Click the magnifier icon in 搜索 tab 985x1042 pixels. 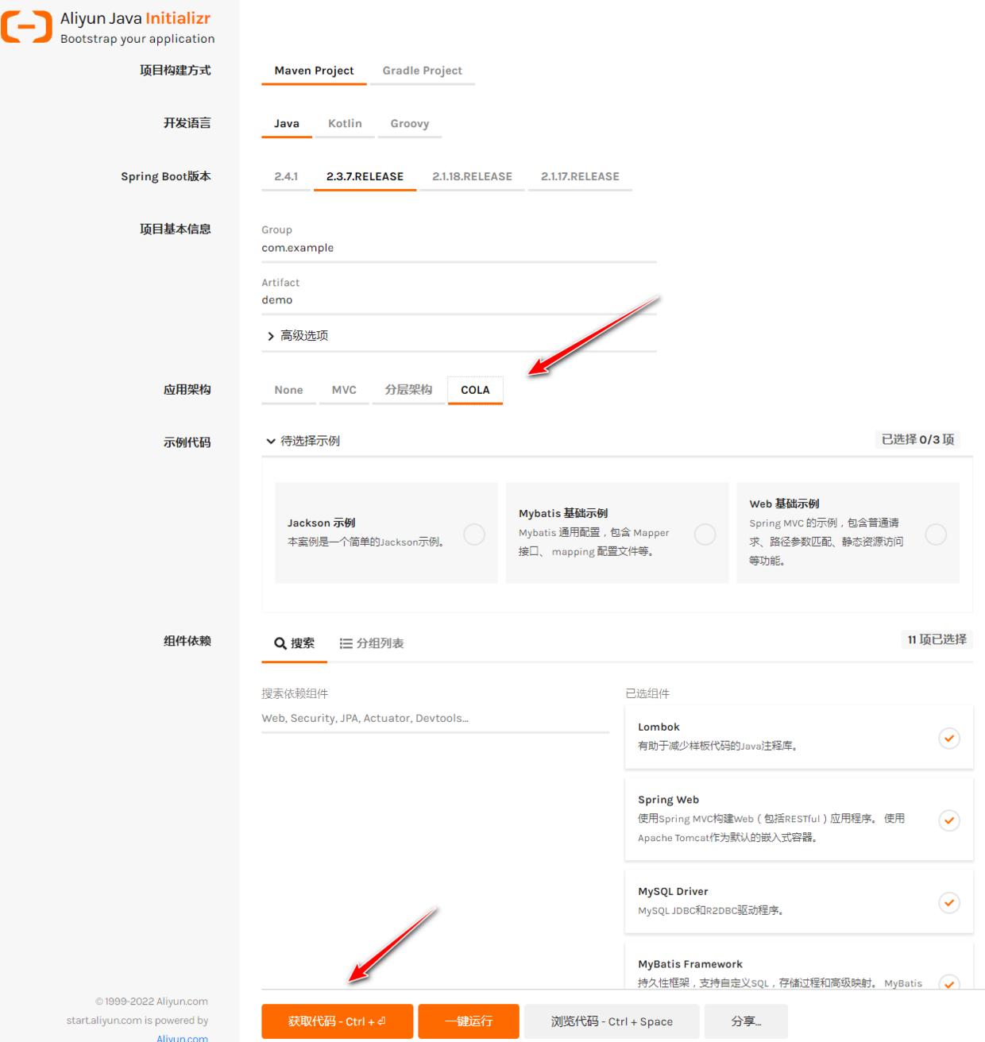pos(280,643)
